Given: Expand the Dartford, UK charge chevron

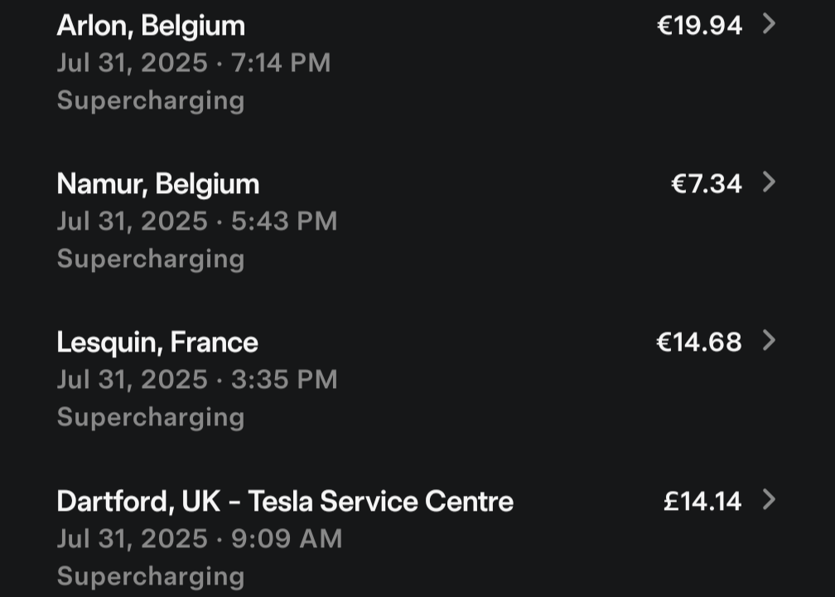Looking at the screenshot, I should (x=769, y=500).
